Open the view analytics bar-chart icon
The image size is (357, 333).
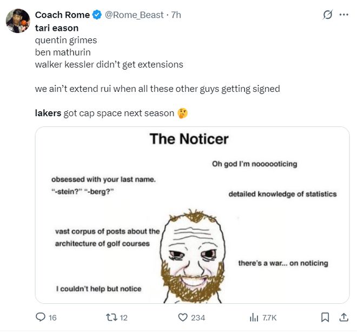[x=254, y=317]
